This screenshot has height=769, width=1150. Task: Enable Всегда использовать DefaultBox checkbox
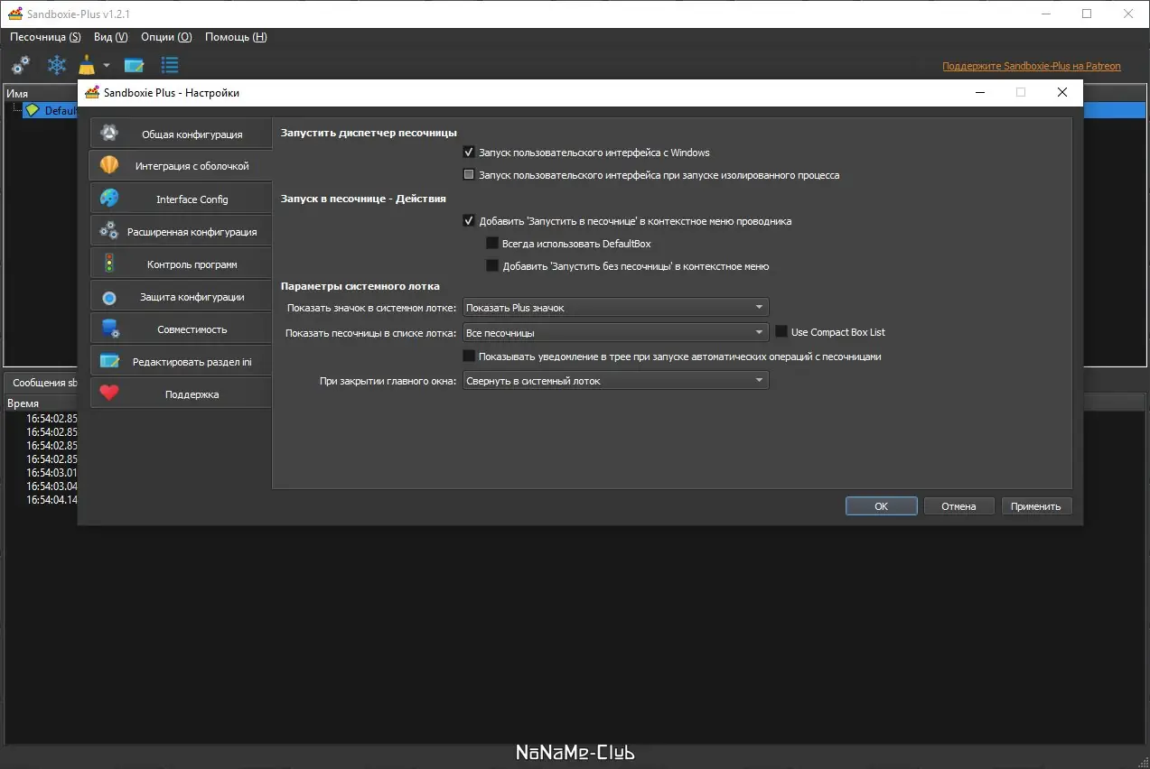pyautogui.click(x=492, y=244)
